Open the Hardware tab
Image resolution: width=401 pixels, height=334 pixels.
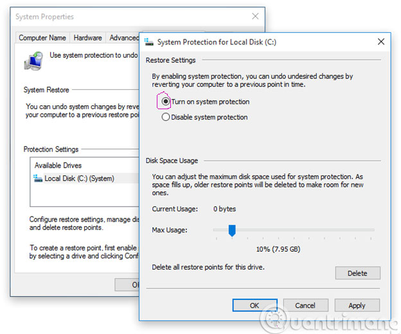[x=87, y=38]
